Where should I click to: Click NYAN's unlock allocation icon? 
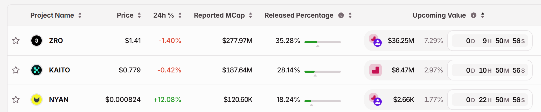[375, 100]
